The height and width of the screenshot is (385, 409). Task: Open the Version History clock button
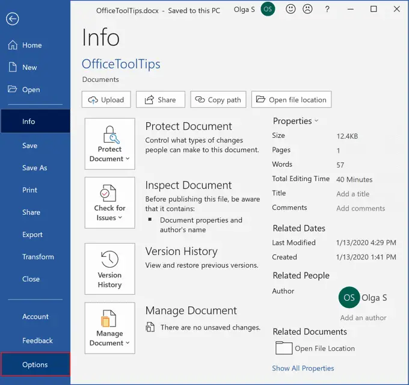tap(110, 269)
